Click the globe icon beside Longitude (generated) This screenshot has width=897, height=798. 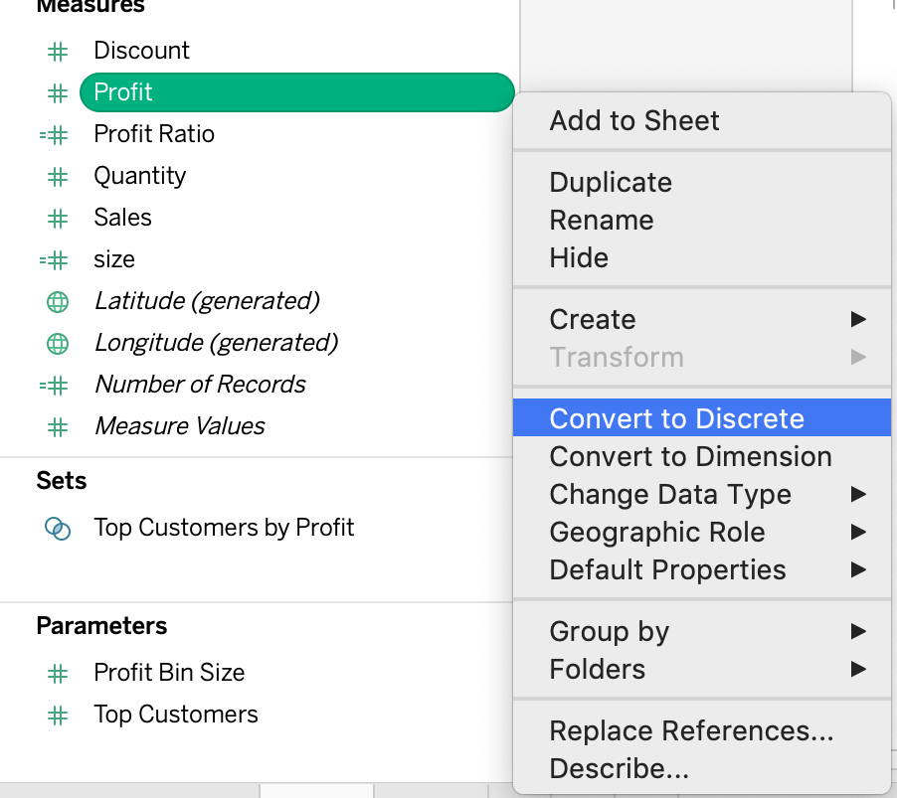58,344
